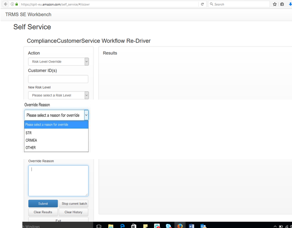Click the Clear History button
292x228 pixels.
pos(74,212)
